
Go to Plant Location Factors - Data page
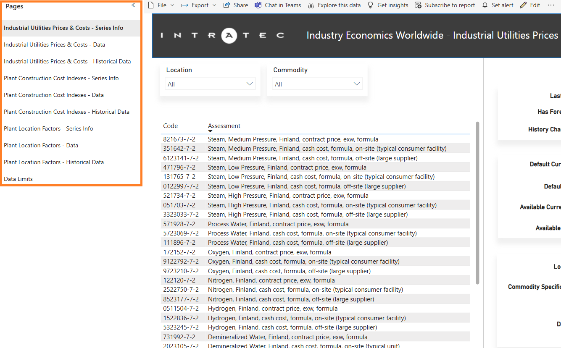click(41, 145)
